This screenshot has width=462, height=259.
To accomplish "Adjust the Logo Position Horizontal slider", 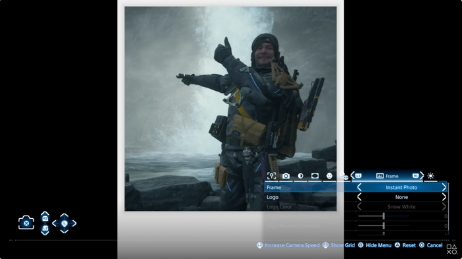I will (383, 216).
